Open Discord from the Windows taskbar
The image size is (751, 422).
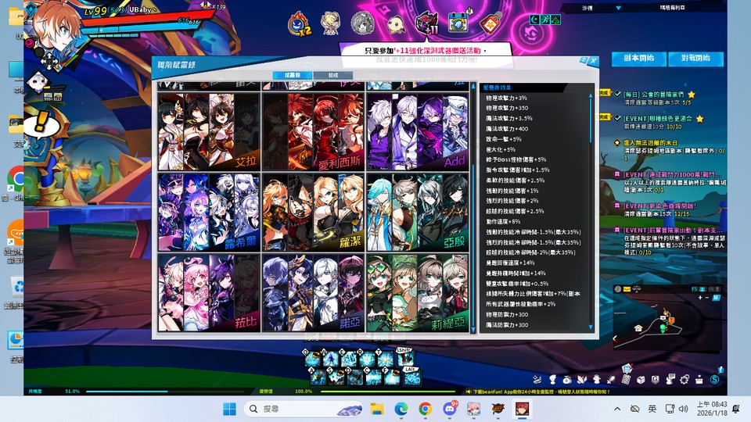pyautogui.click(x=450, y=409)
